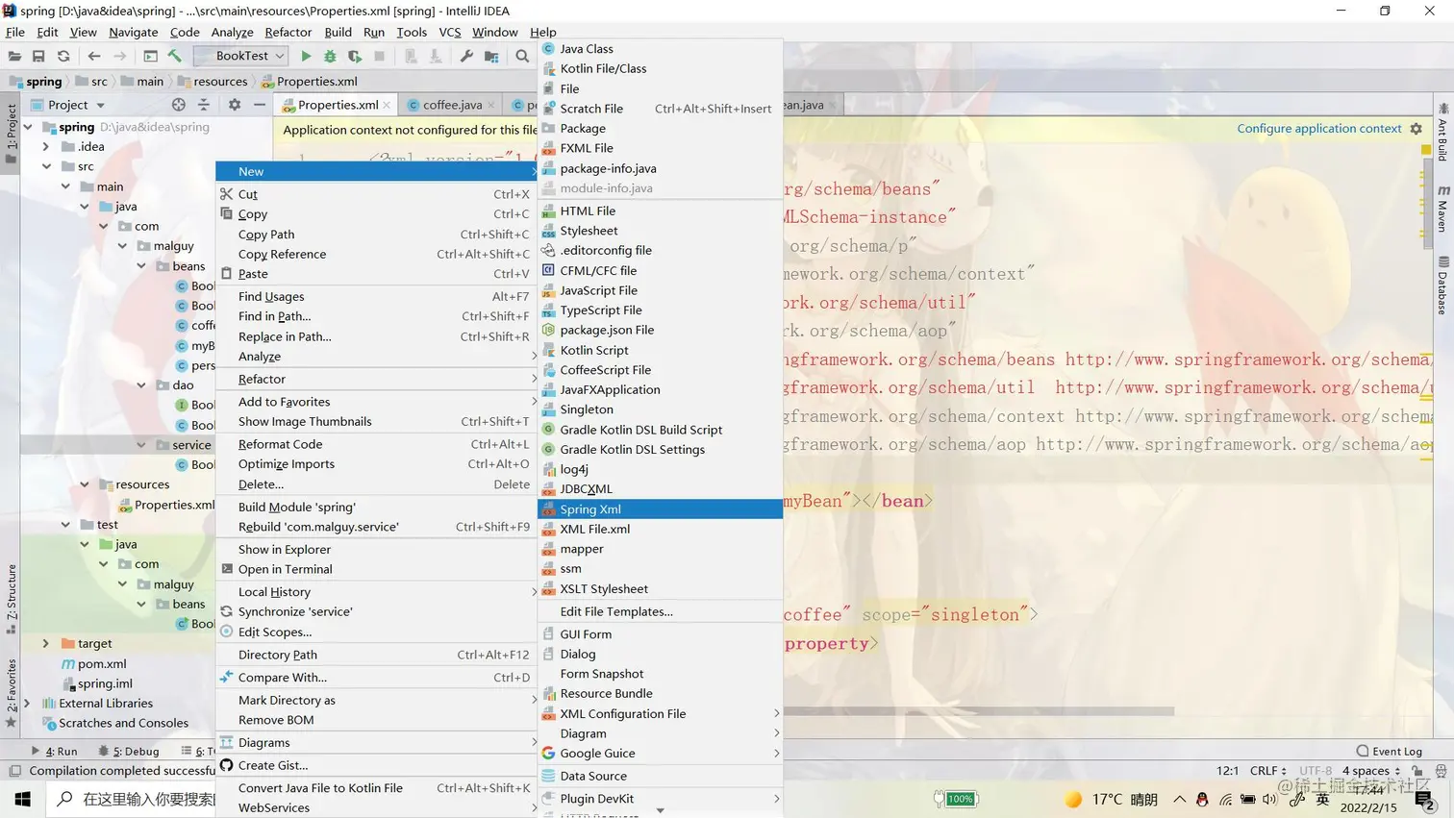Screen dimensions: 1454x818
Task: Click the Debug bug icon in toolbar
Action: tap(330, 56)
